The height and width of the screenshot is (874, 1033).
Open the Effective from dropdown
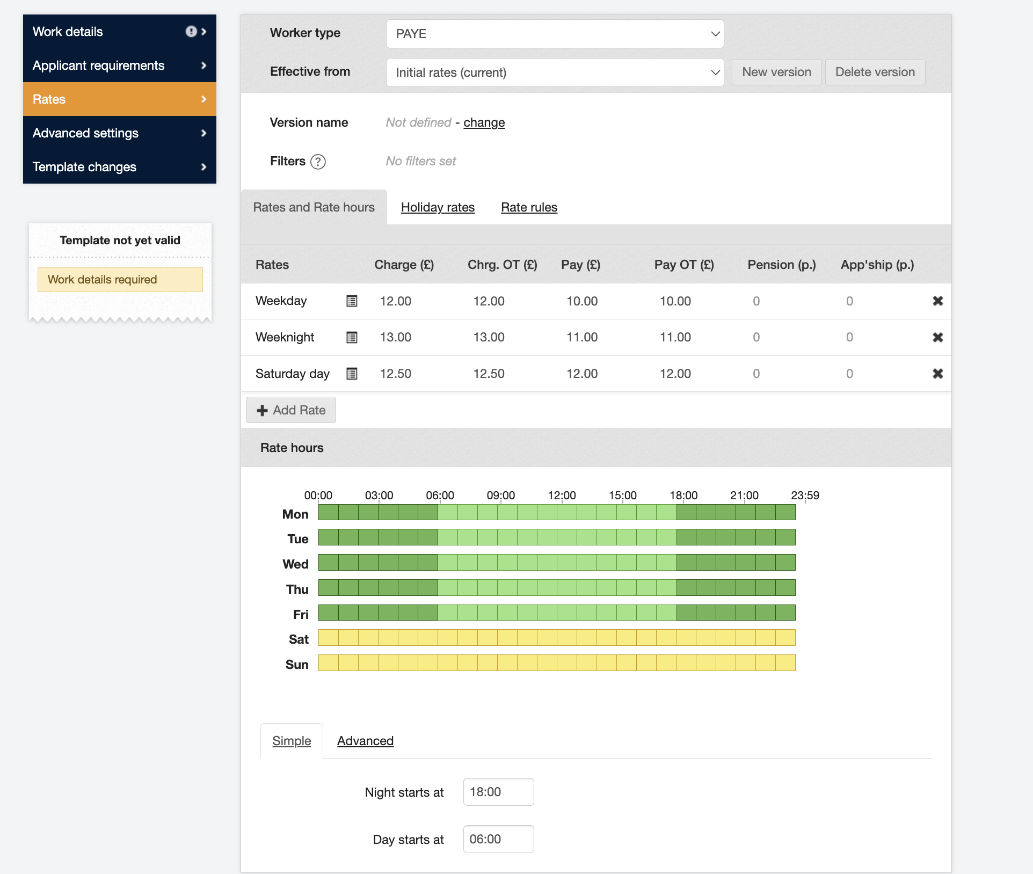(x=555, y=72)
